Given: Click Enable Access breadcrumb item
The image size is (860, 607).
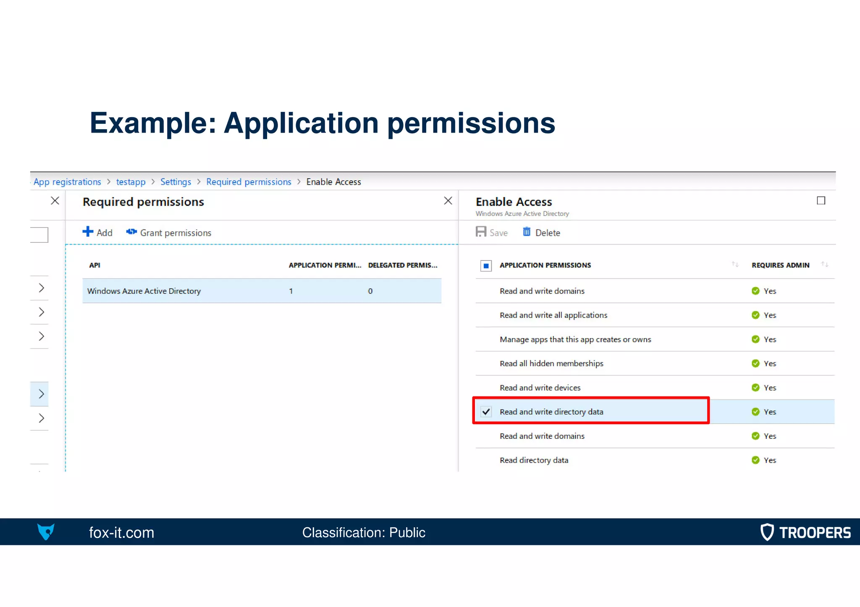Looking at the screenshot, I should click(333, 182).
